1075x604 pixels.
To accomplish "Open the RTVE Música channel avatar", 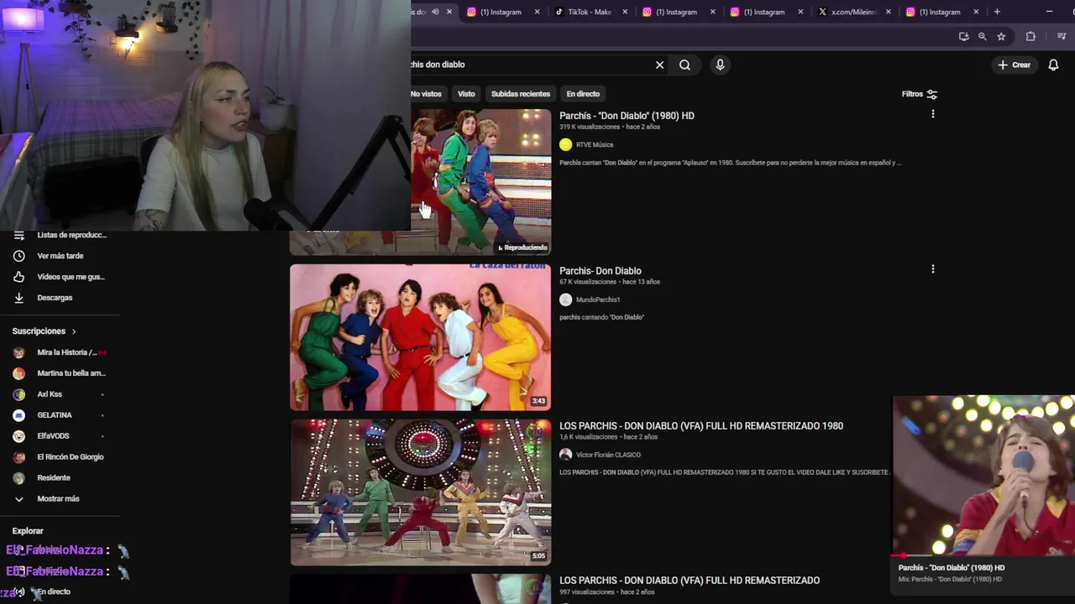I will pyautogui.click(x=565, y=144).
